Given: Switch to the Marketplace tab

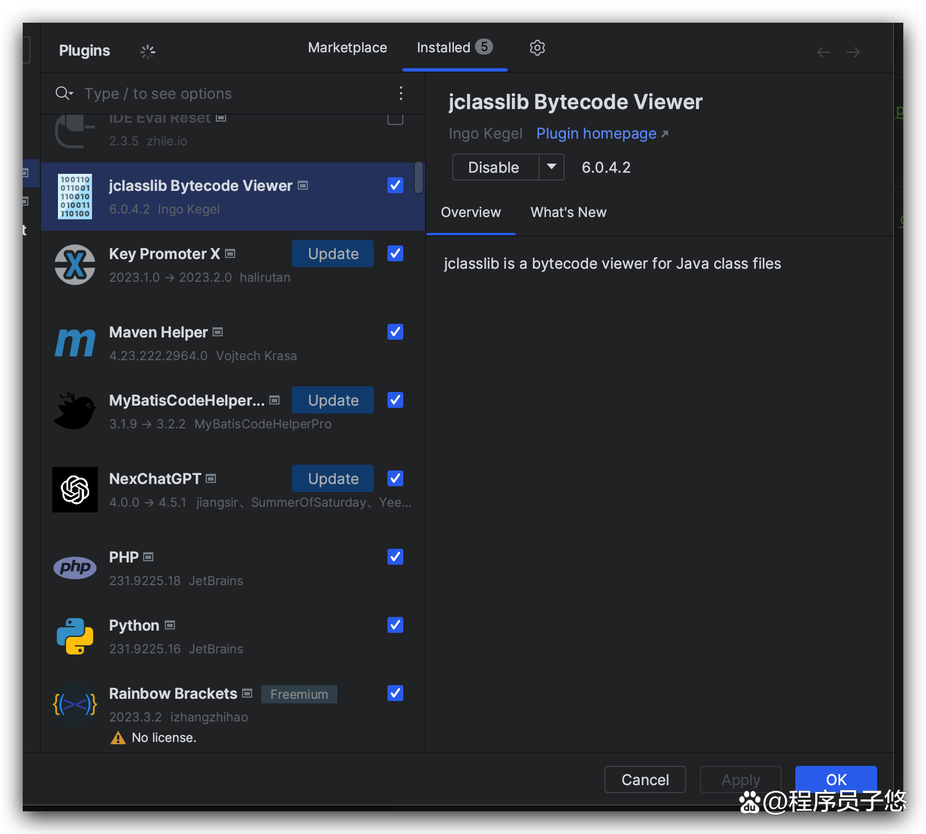Looking at the screenshot, I should pos(347,48).
